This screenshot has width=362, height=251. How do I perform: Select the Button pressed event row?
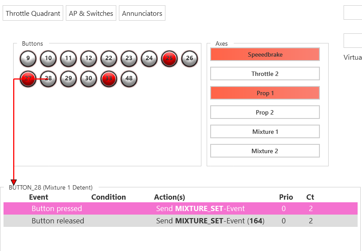(180, 208)
